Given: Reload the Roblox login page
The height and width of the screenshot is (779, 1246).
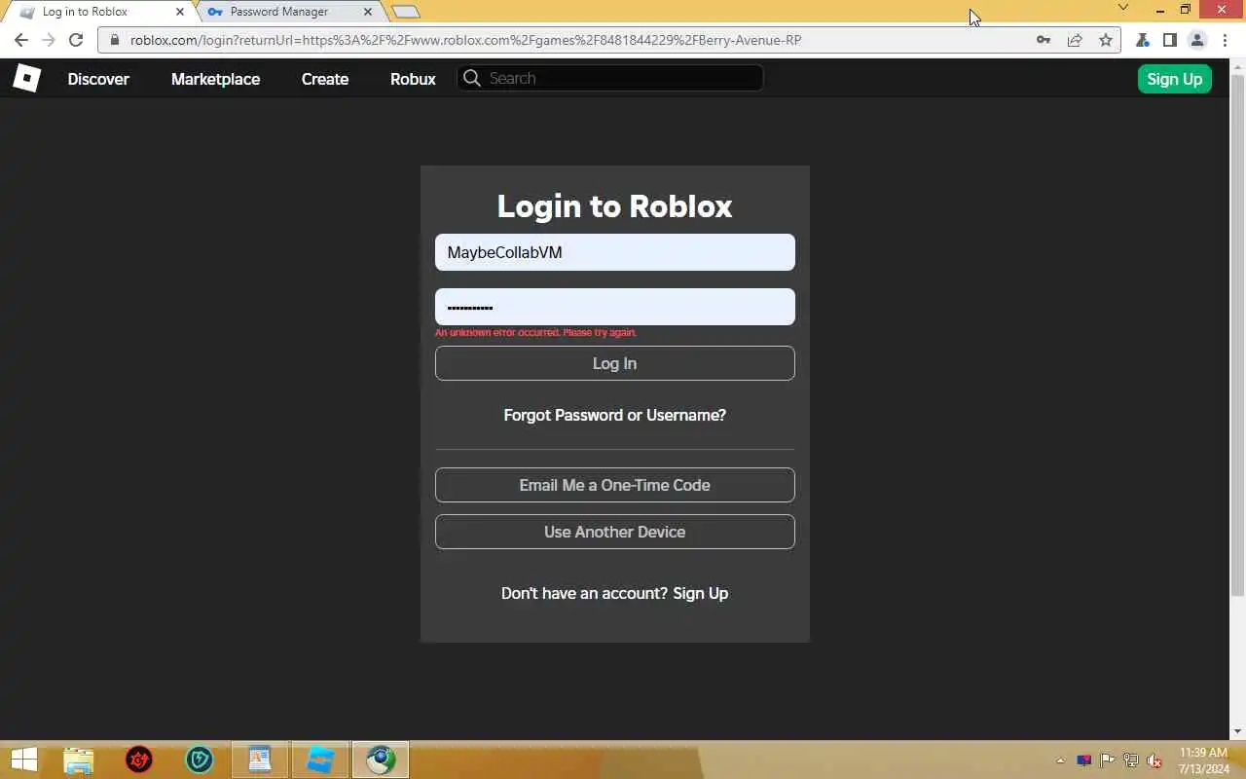Looking at the screenshot, I should (76, 40).
